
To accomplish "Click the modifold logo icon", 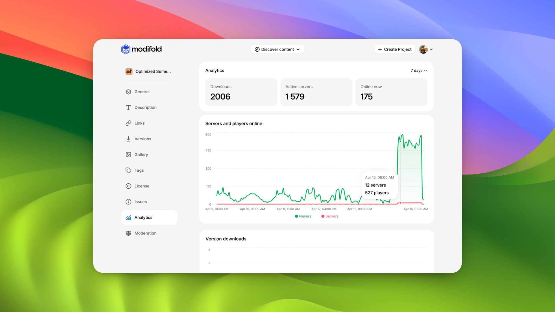I will (126, 49).
